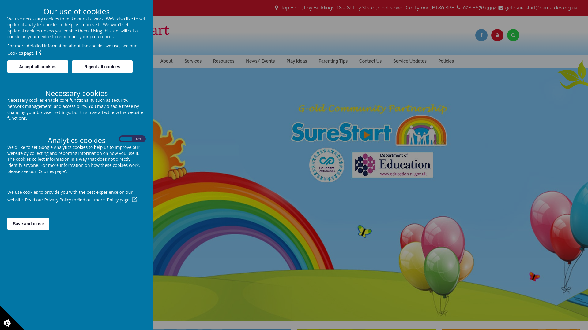Go to News/ Events menu
The width and height of the screenshot is (588, 330).
point(260,61)
